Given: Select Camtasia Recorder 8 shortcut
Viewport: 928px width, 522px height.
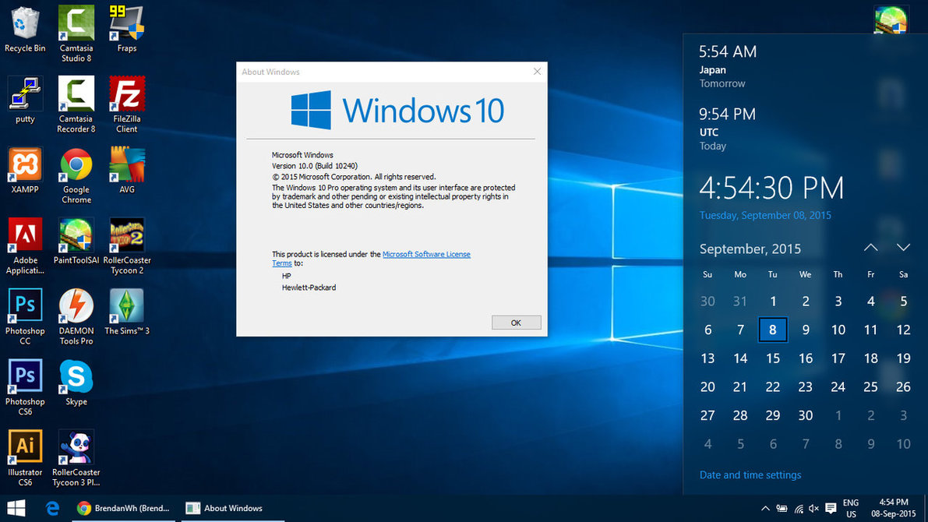Looking at the screenshot, I should (x=76, y=104).
